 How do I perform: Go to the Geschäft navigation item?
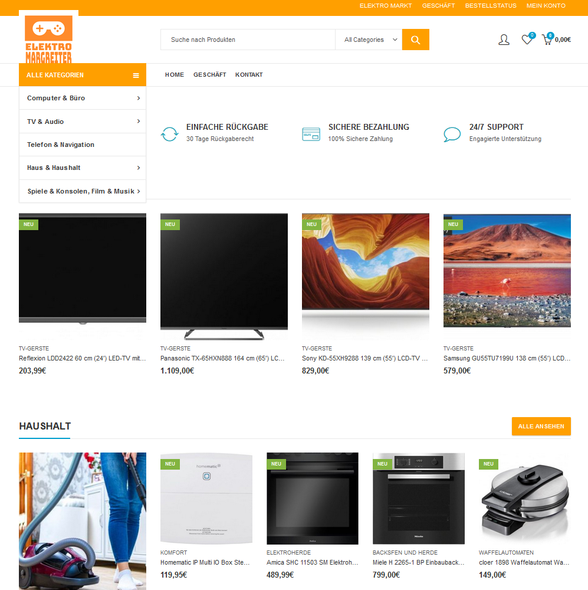[209, 75]
